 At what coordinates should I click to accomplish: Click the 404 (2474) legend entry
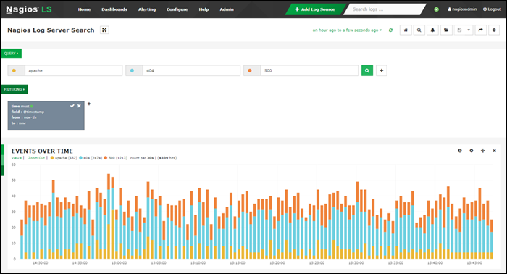coord(91,158)
